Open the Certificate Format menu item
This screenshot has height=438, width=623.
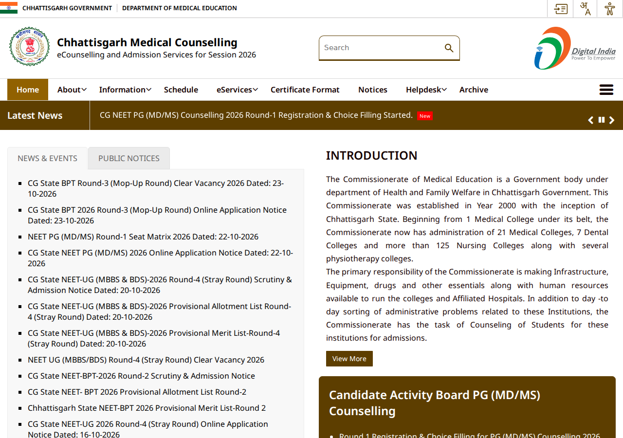[305, 90]
